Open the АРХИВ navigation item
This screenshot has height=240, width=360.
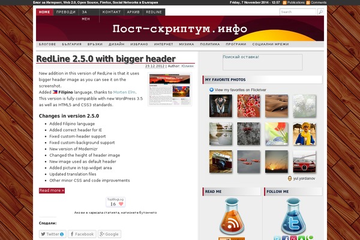click(133, 12)
